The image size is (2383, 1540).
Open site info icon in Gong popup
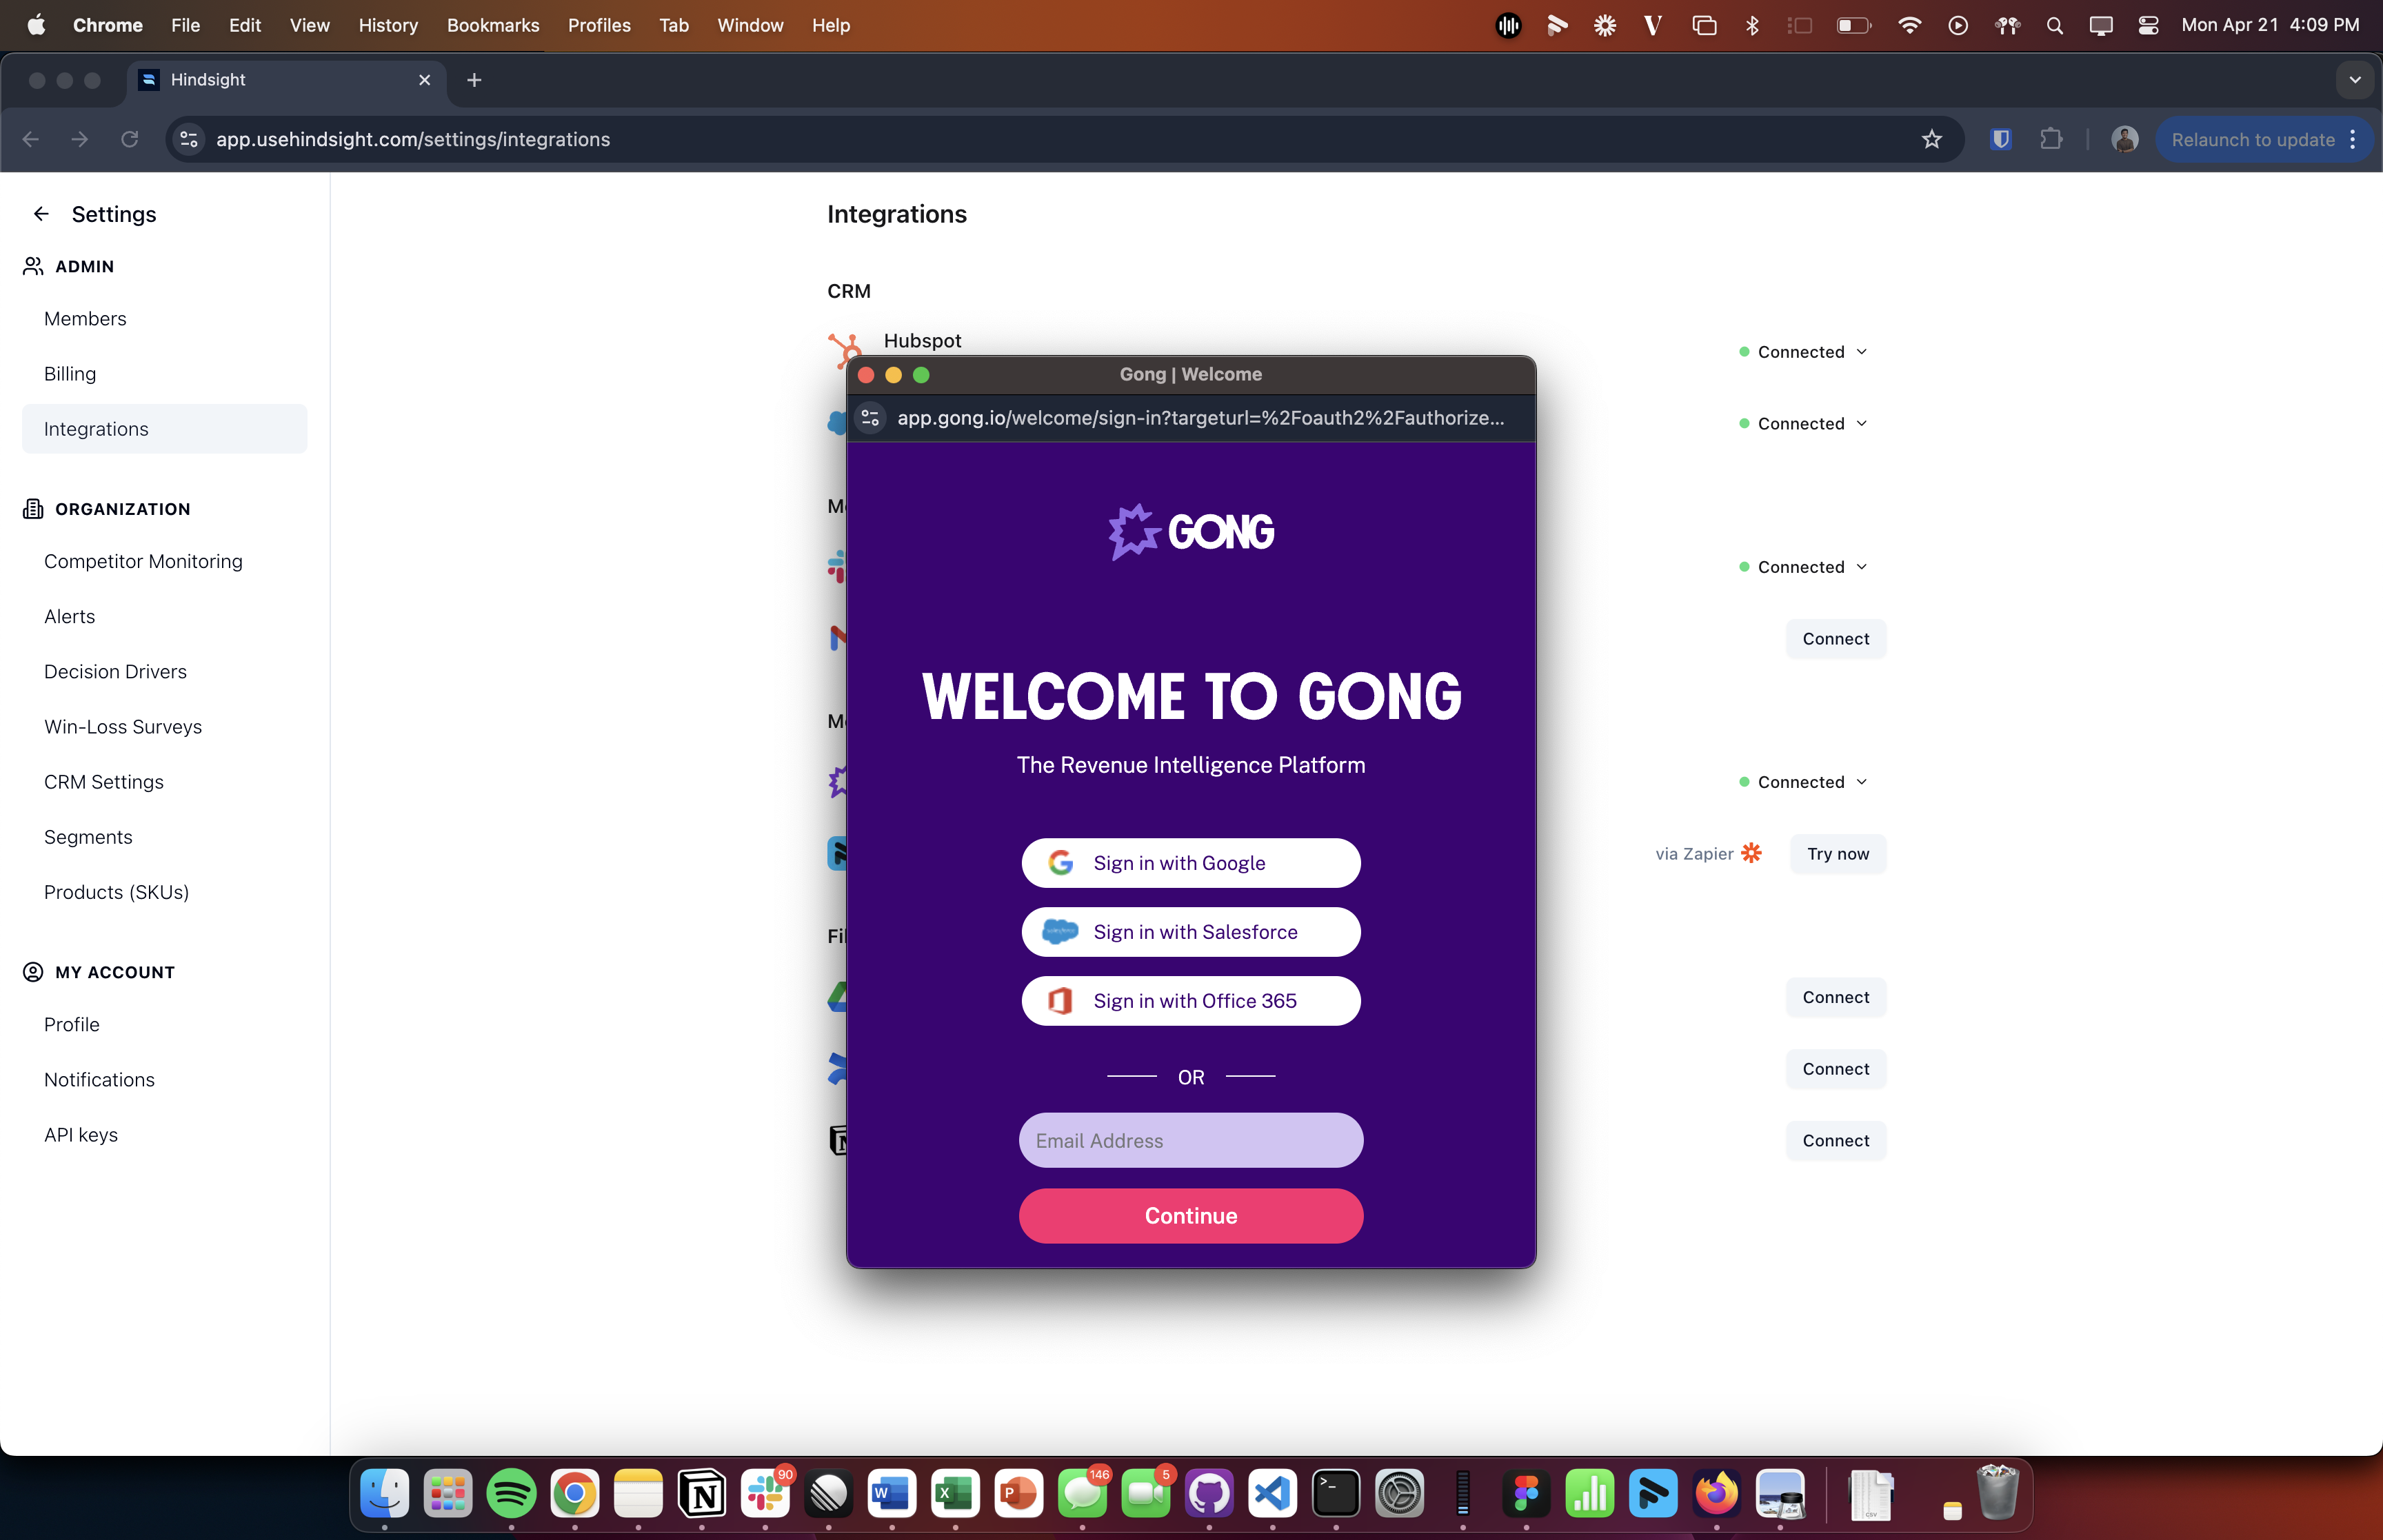(870, 418)
